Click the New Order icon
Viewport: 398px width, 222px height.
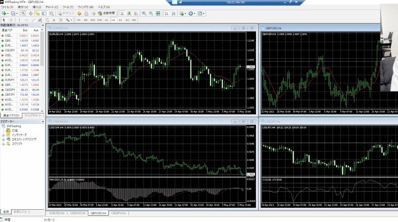click(x=66, y=13)
